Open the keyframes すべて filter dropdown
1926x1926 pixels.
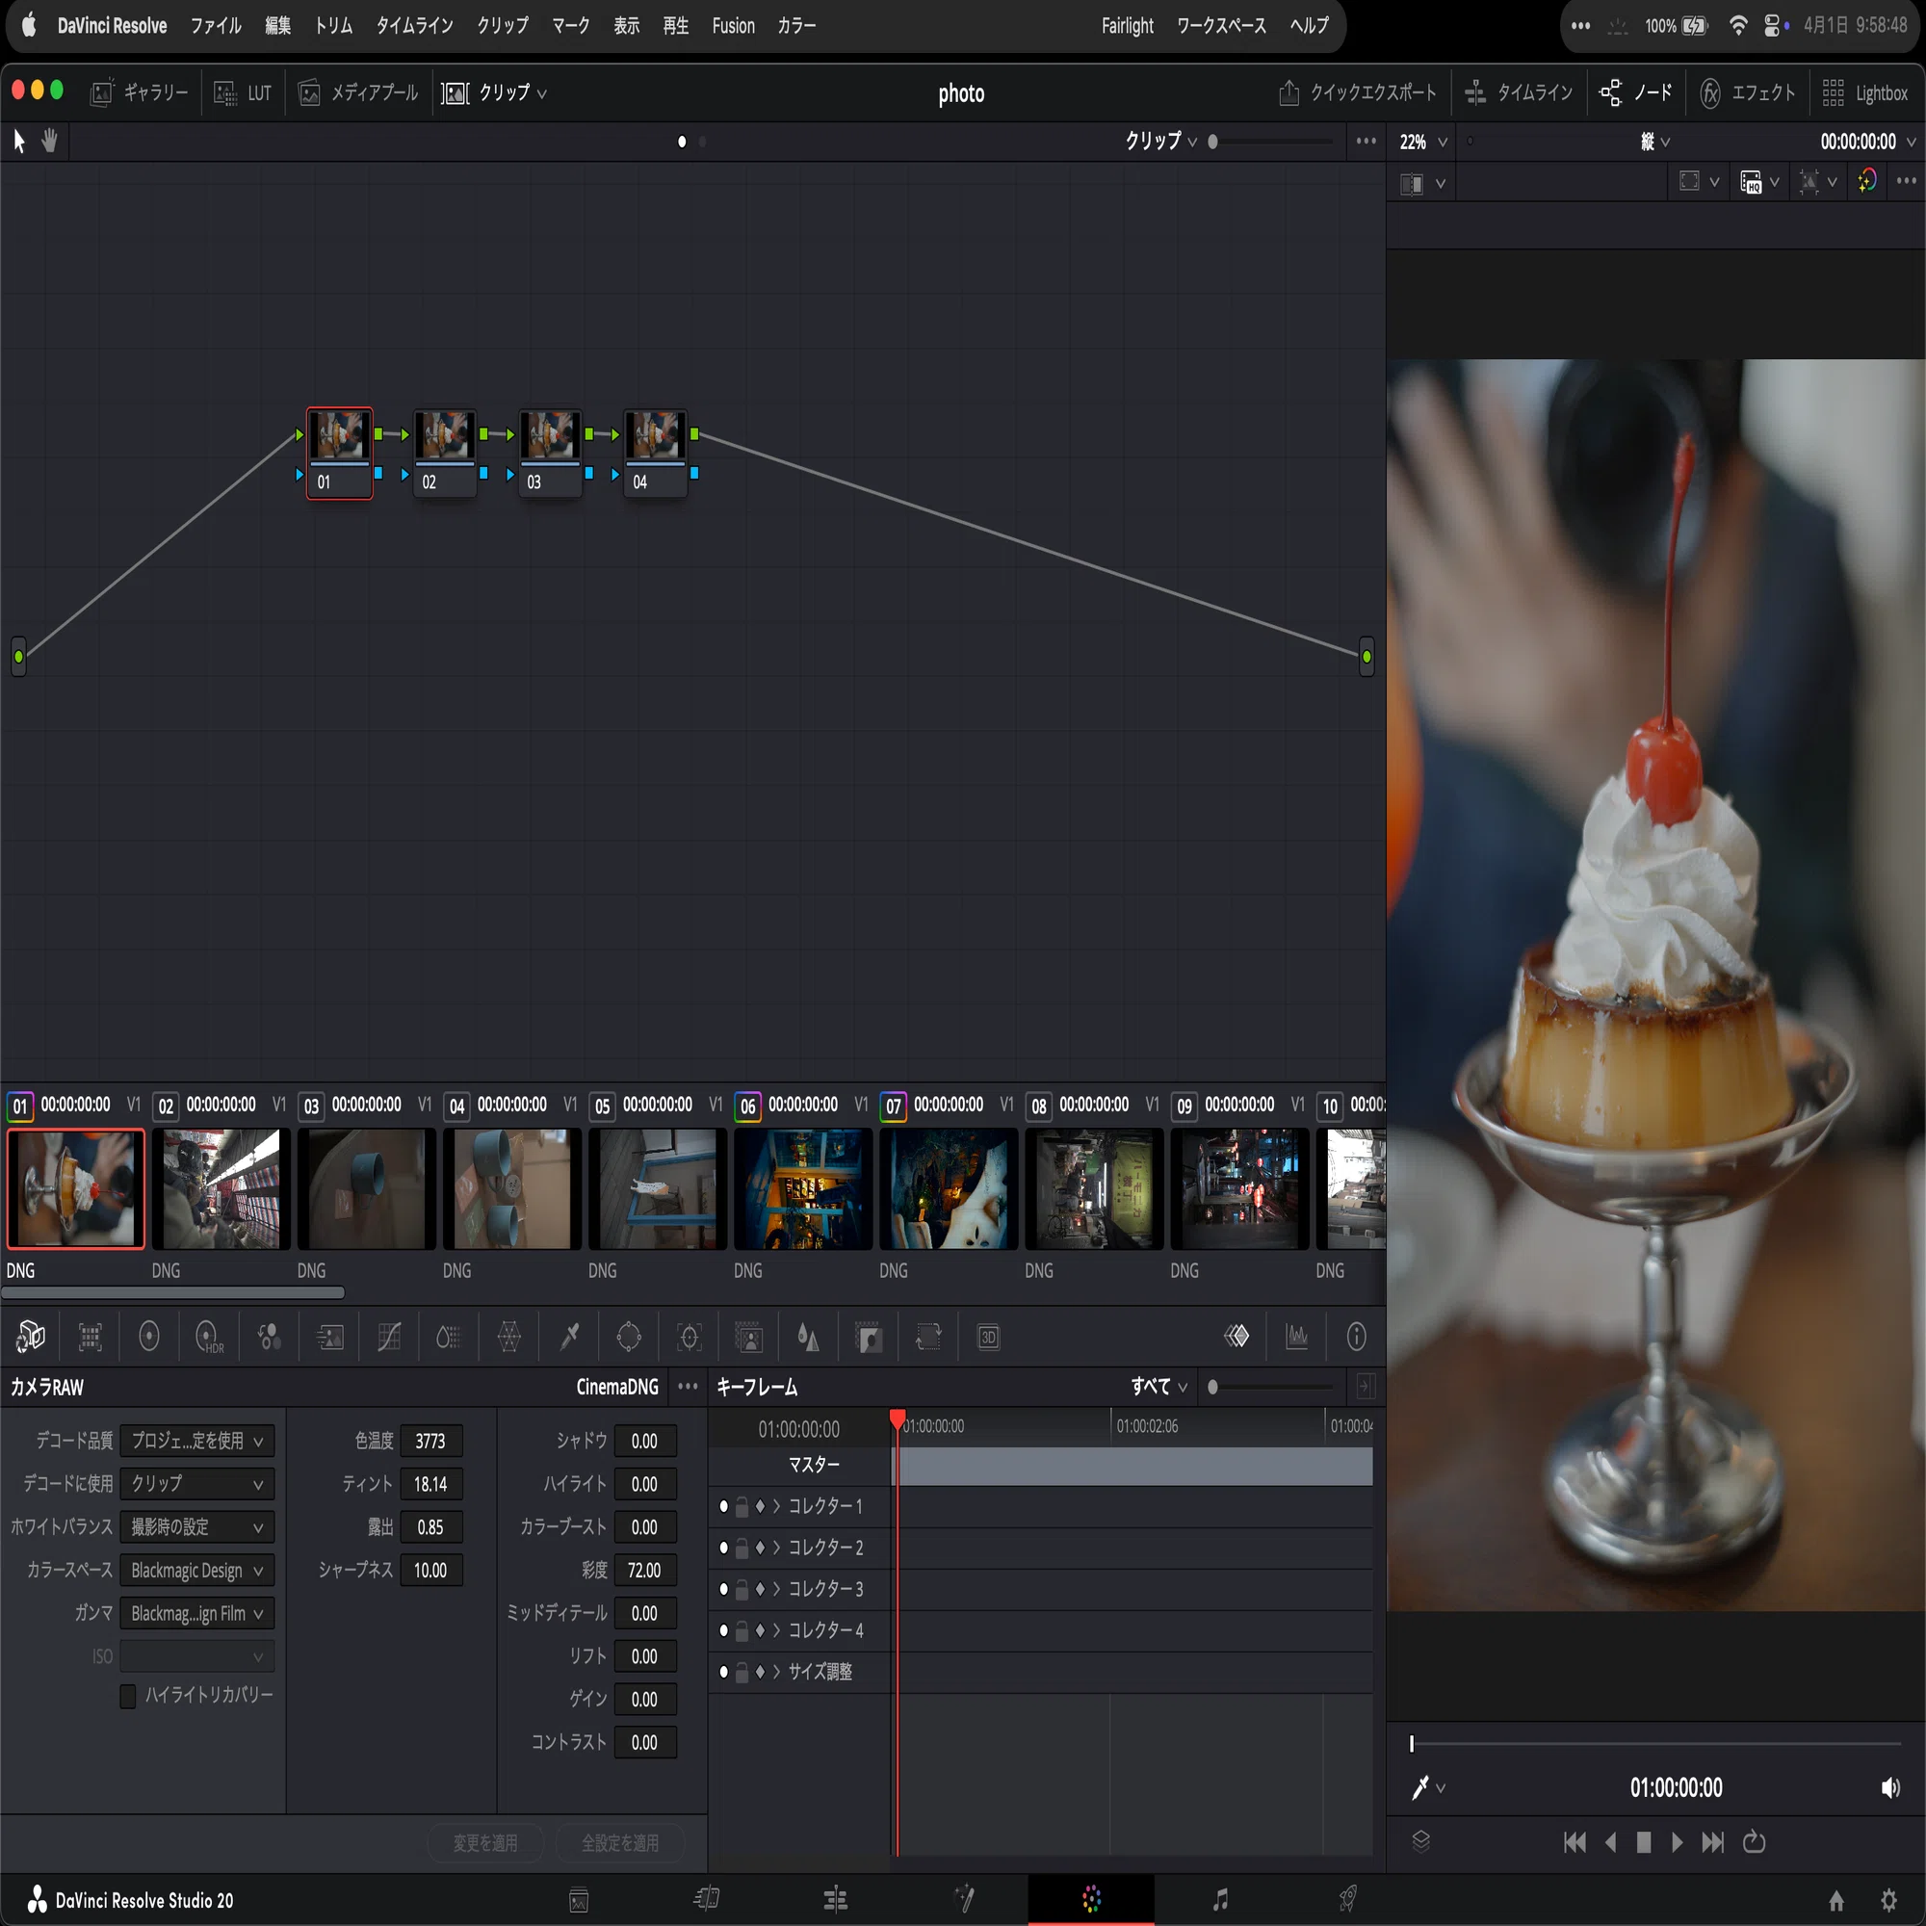click(x=1158, y=1387)
